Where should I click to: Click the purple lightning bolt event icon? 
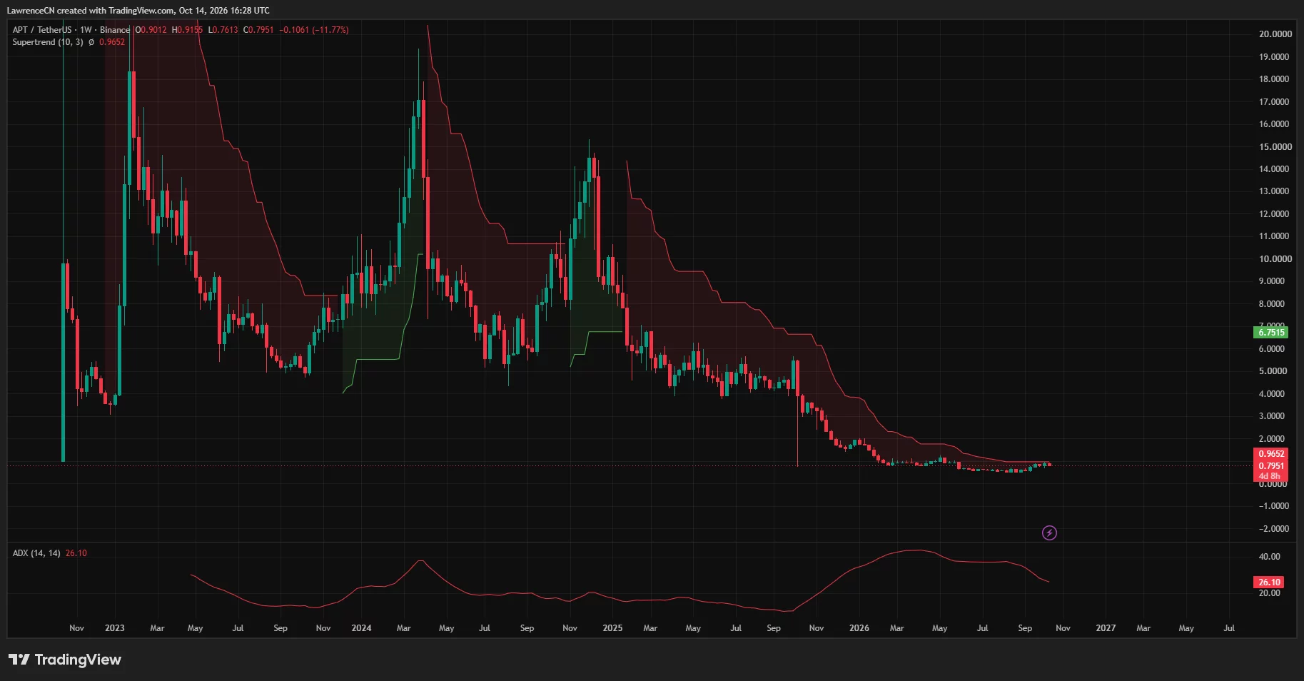click(1049, 533)
